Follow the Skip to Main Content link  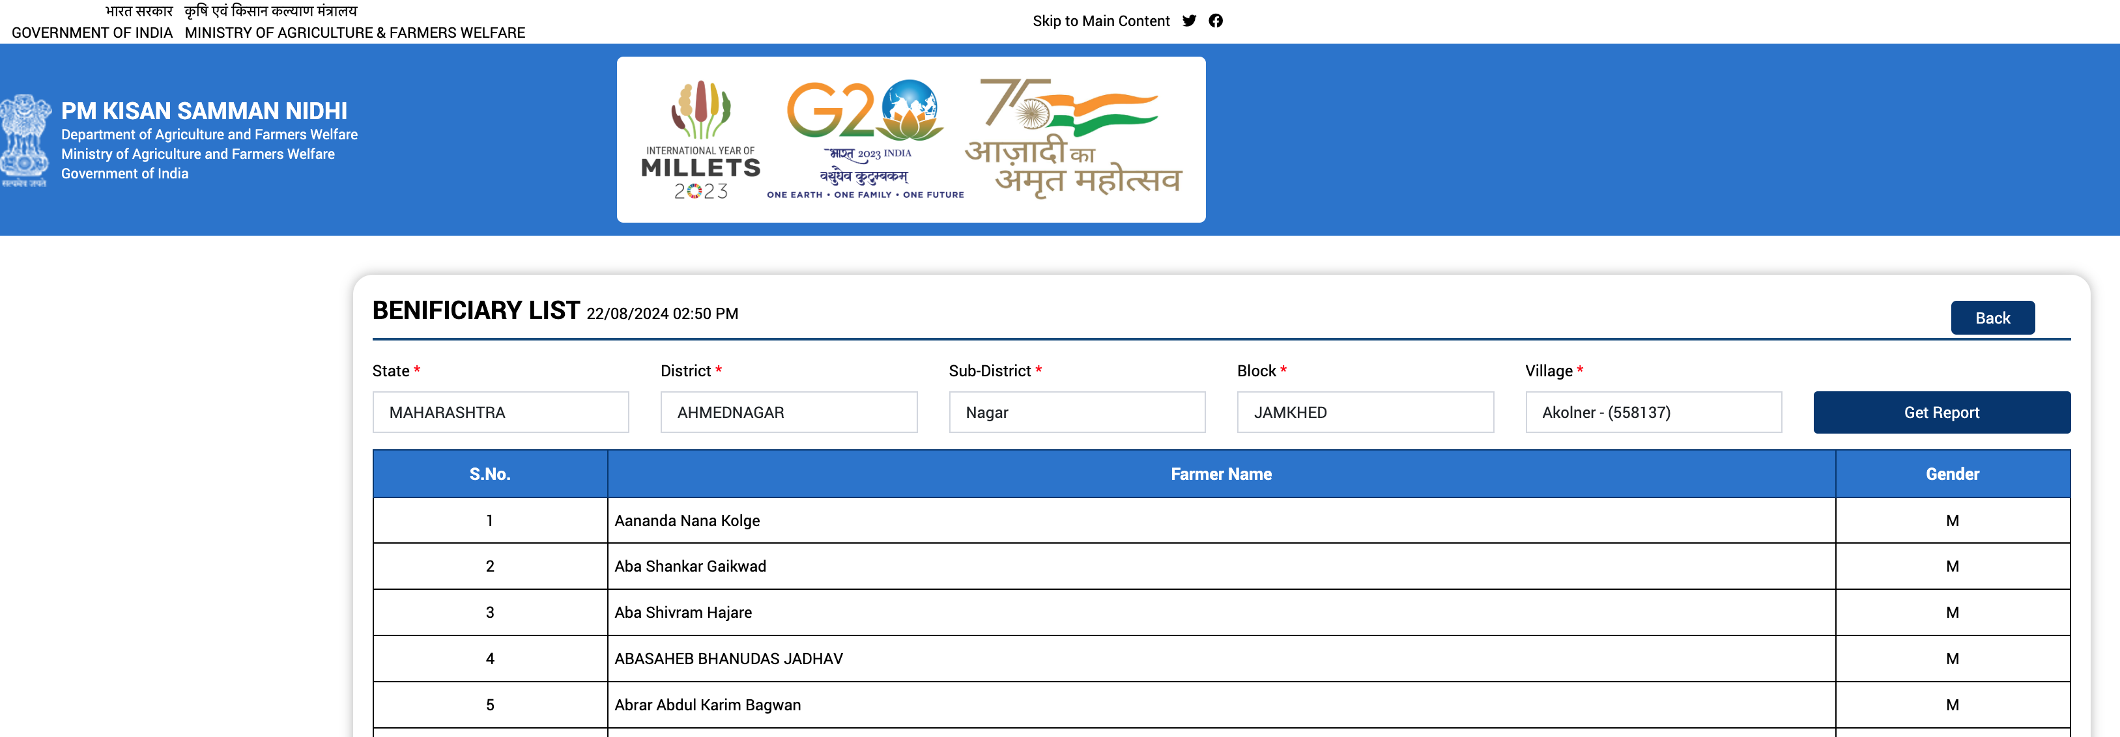pyautogui.click(x=1100, y=21)
